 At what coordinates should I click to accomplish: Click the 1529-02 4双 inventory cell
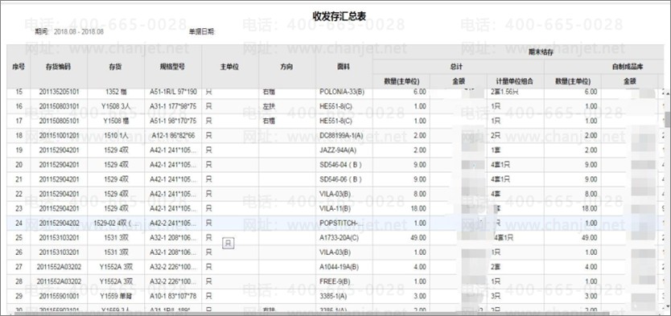point(116,224)
